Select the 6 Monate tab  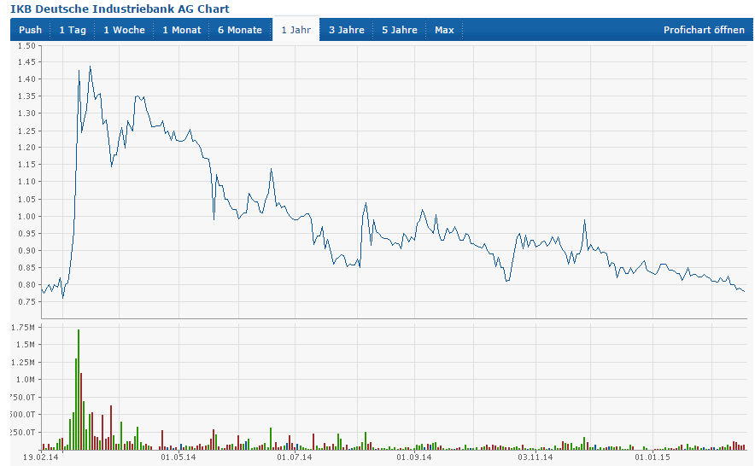point(239,30)
